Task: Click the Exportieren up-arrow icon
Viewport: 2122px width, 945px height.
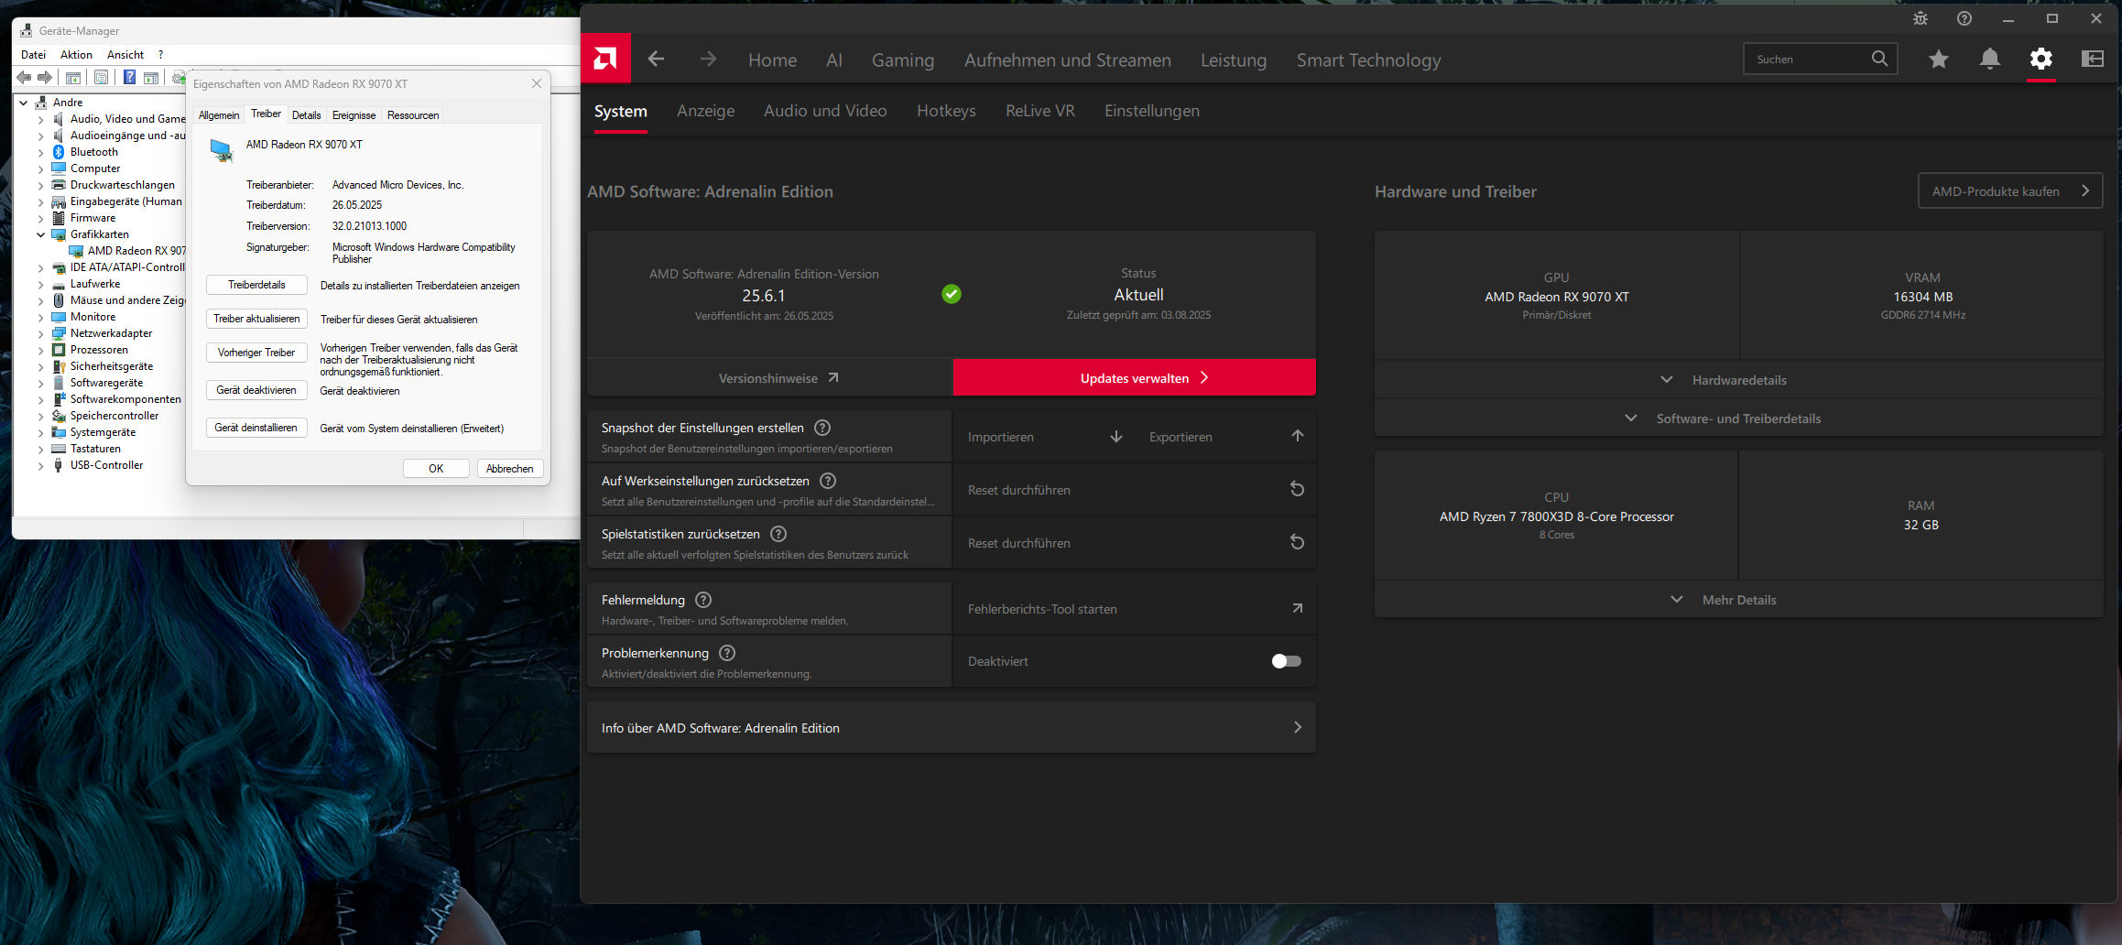Action: coord(1298,436)
